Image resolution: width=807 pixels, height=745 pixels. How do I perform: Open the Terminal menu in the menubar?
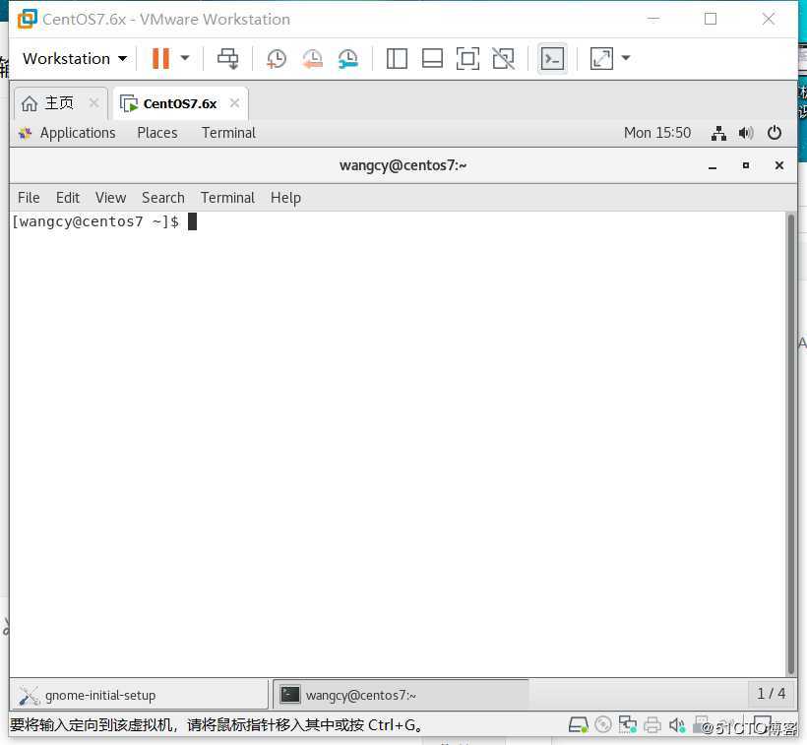tap(227, 198)
